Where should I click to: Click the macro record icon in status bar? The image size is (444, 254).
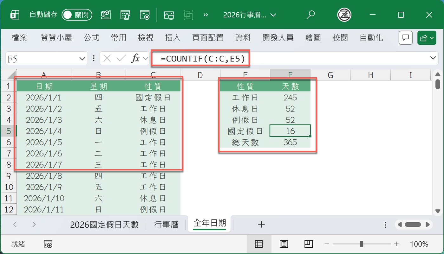(x=48, y=244)
